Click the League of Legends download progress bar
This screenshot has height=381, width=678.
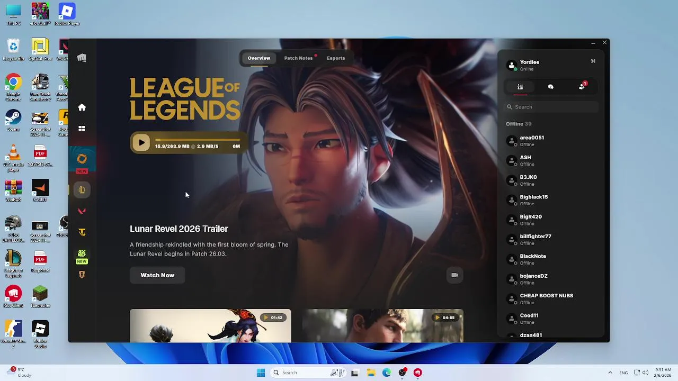198,140
